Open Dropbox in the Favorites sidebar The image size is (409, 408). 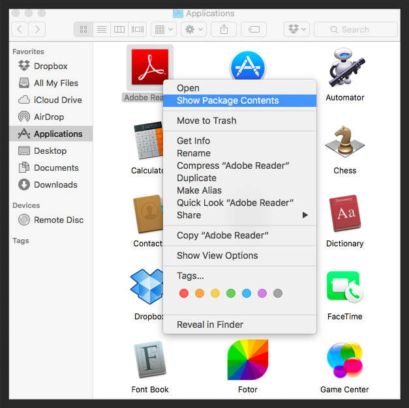(x=51, y=66)
